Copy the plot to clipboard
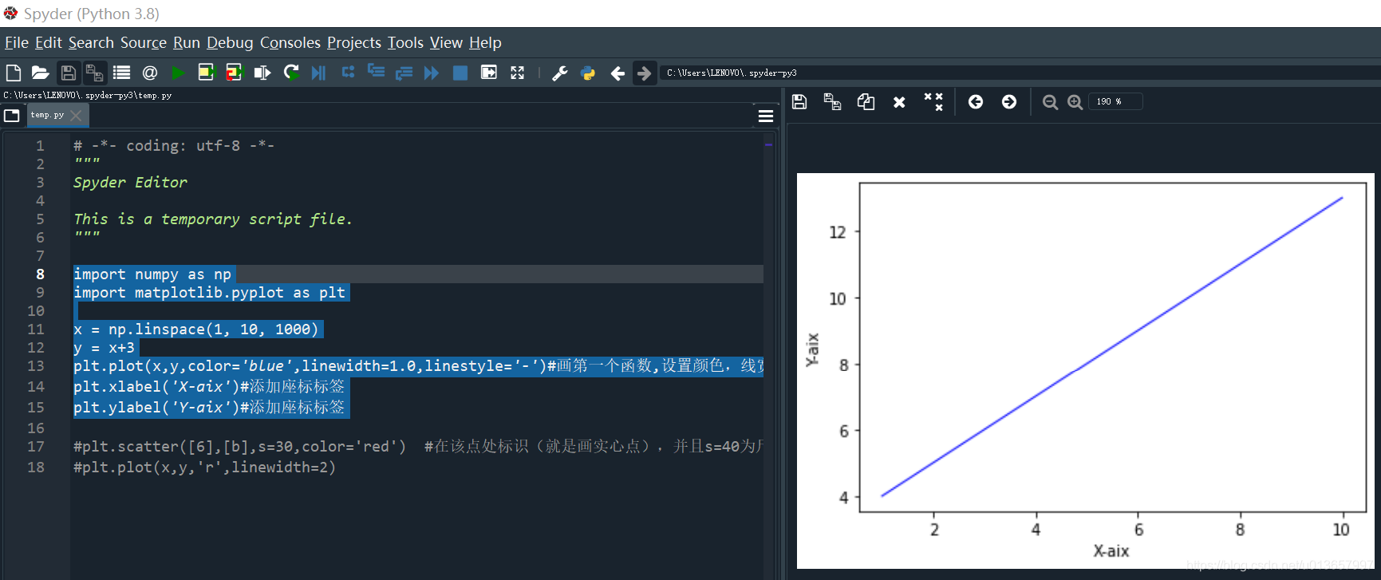Viewport: 1381px width, 580px height. [866, 101]
